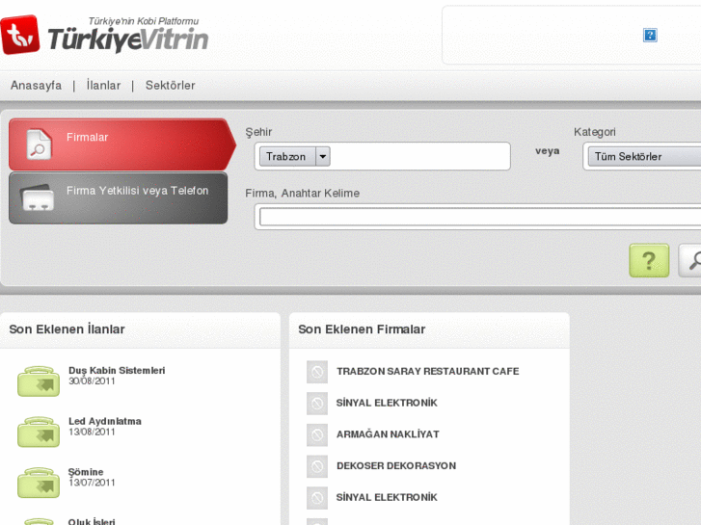Click the arrow of the Trabzon city dropdown

point(323,156)
